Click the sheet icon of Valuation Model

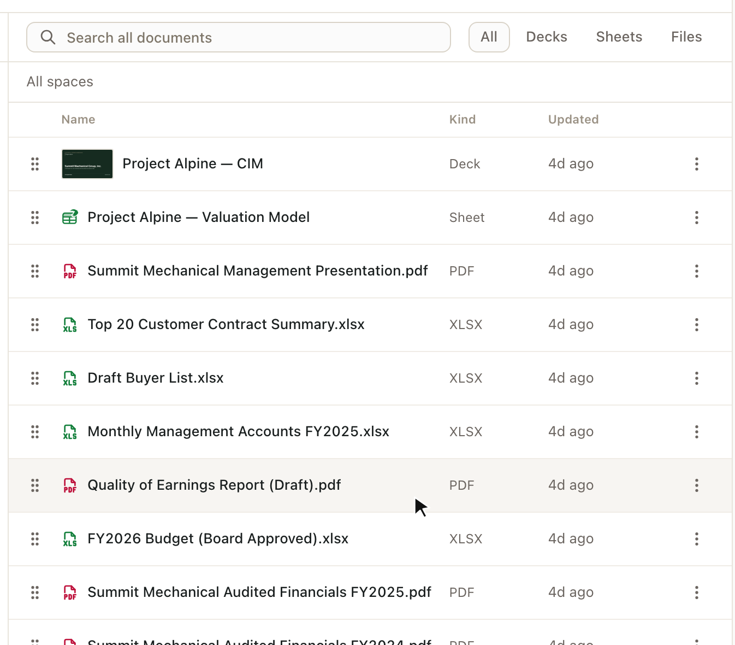(70, 218)
